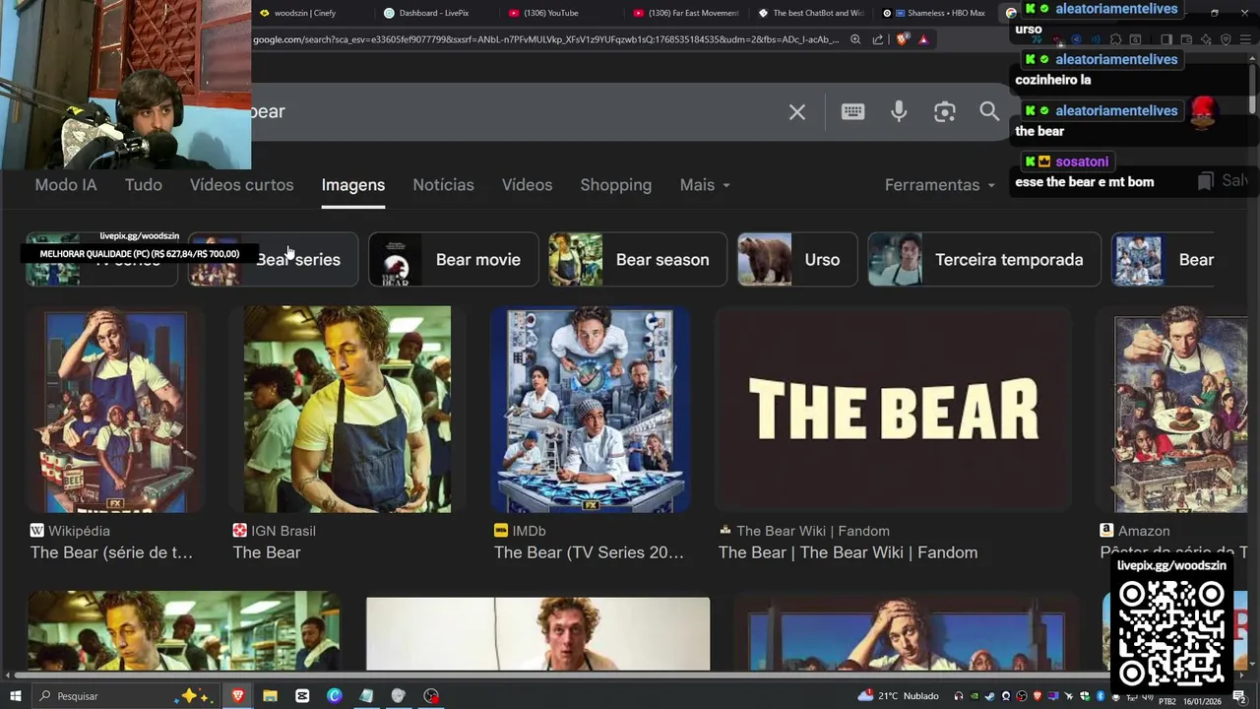Select the Vídeos curtos tab

pyautogui.click(x=242, y=185)
